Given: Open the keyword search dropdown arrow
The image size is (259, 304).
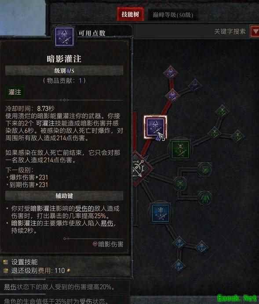Looking at the screenshot, I should (x=255, y=32).
